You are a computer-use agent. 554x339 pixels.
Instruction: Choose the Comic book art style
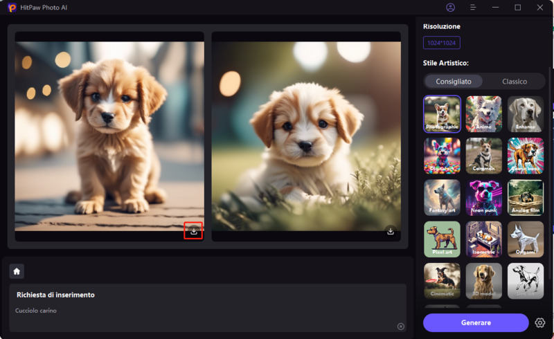(x=526, y=156)
